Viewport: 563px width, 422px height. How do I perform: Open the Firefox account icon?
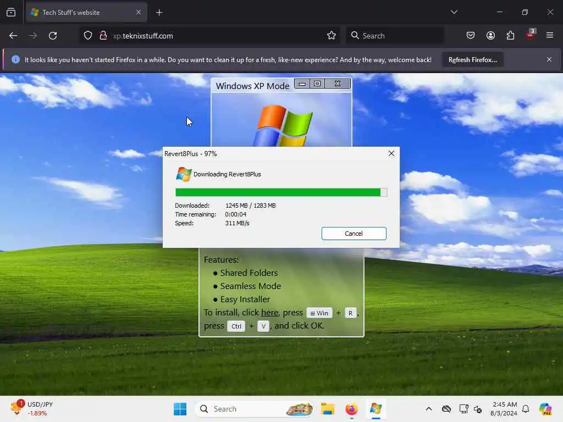coord(490,36)
